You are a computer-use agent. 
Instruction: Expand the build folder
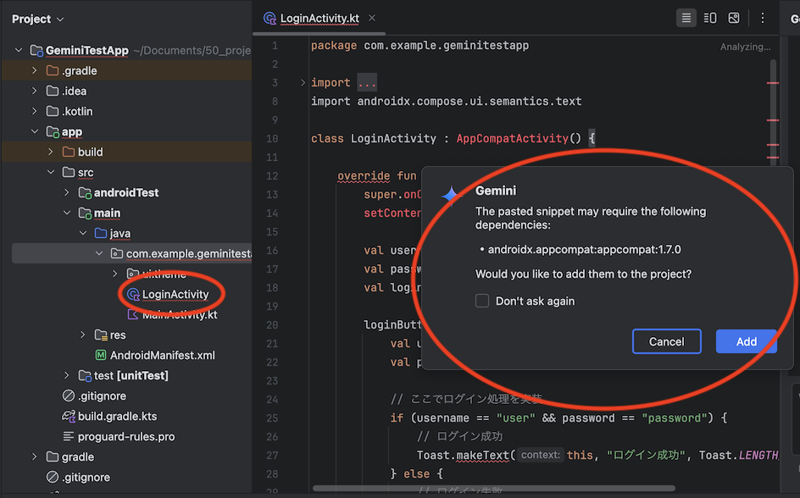coord(51,152)
